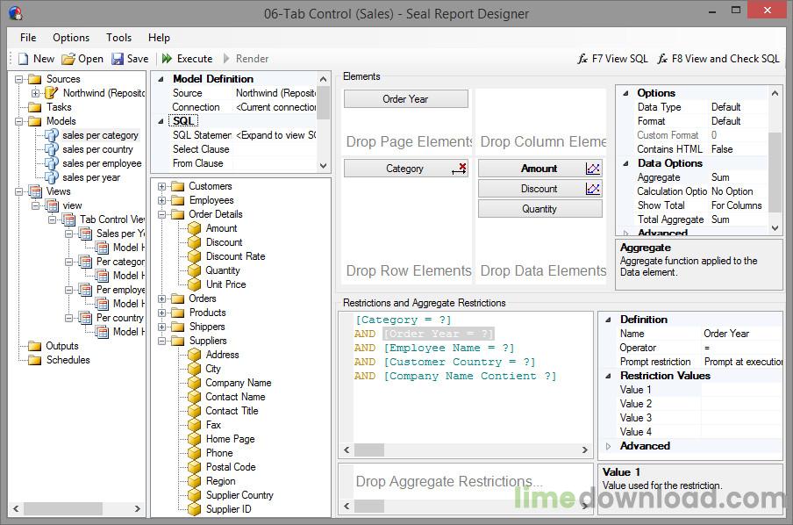The image size is (793, 525).
Task: Expand the Customers table folder
Action: click(x=161, y=186)
